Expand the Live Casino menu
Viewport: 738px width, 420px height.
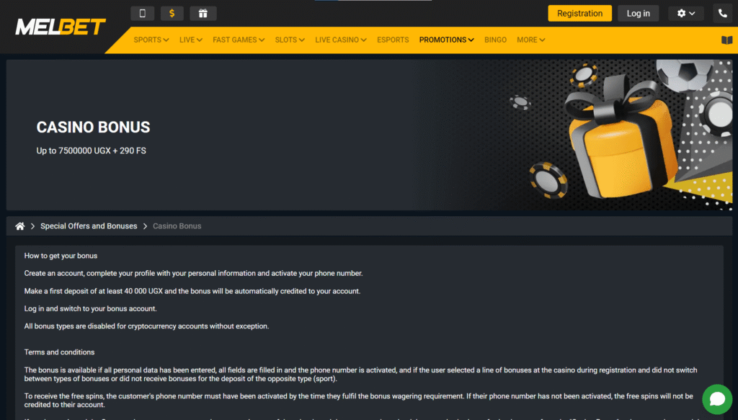coord(341,40)
